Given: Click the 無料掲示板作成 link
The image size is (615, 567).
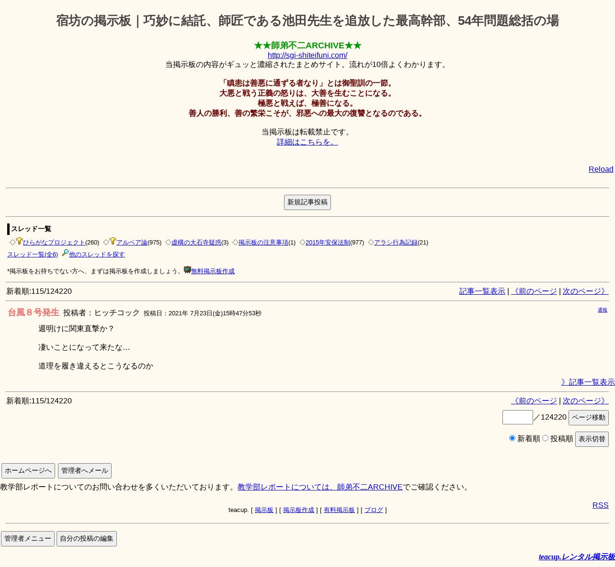Looking at the screenshot, I should (213, 271).
